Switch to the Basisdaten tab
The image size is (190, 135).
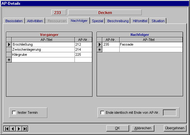coord(14,21)
